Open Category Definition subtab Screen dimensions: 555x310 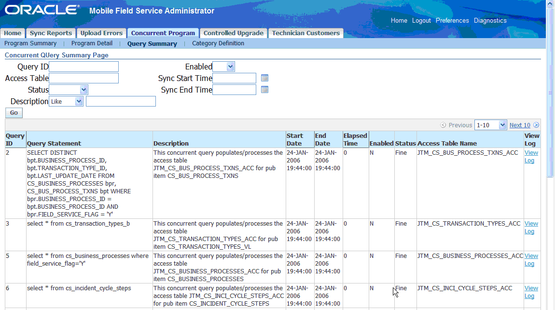[x=218, y=43]
